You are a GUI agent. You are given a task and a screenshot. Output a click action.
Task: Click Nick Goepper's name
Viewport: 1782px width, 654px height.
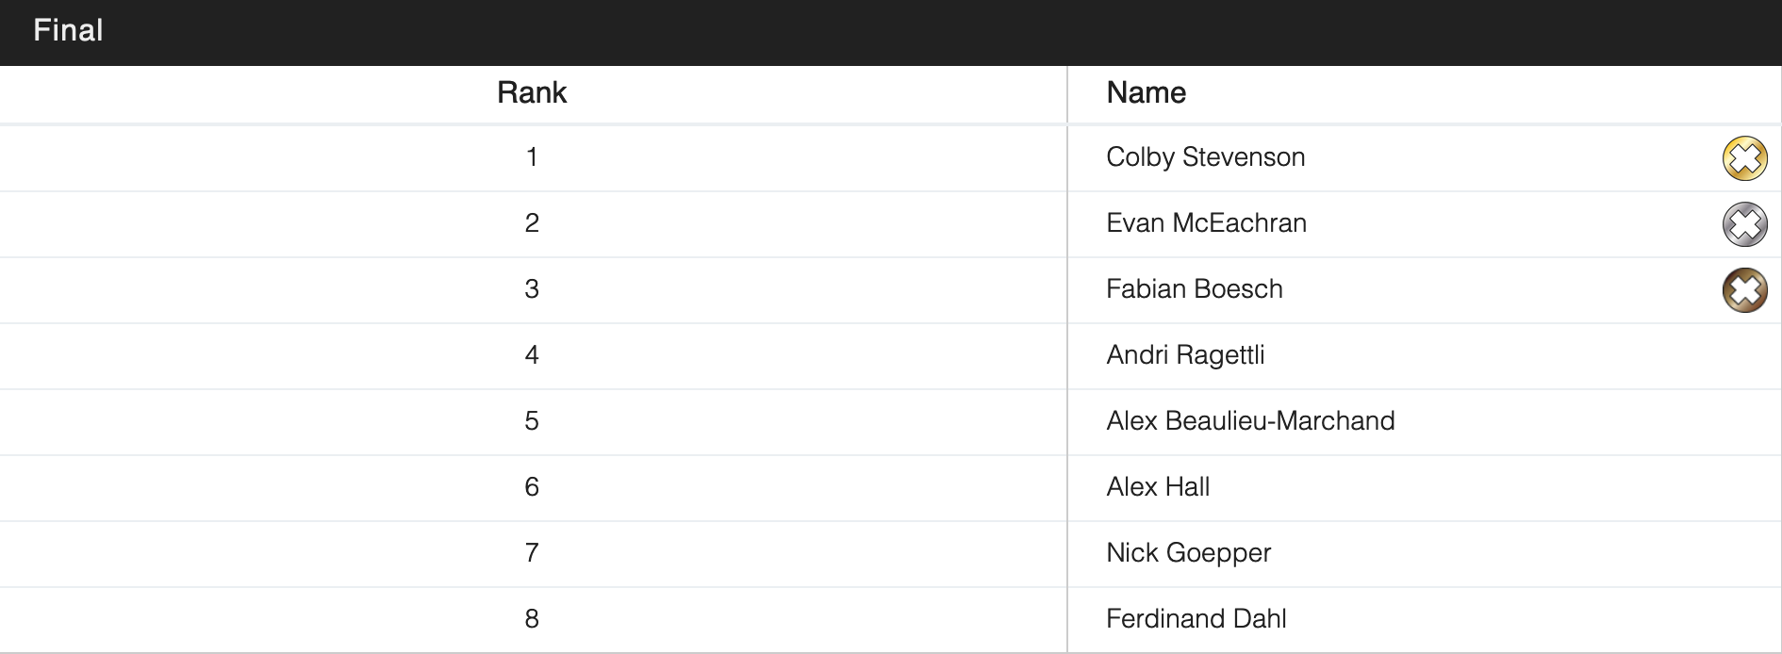tap(1188, 553)
